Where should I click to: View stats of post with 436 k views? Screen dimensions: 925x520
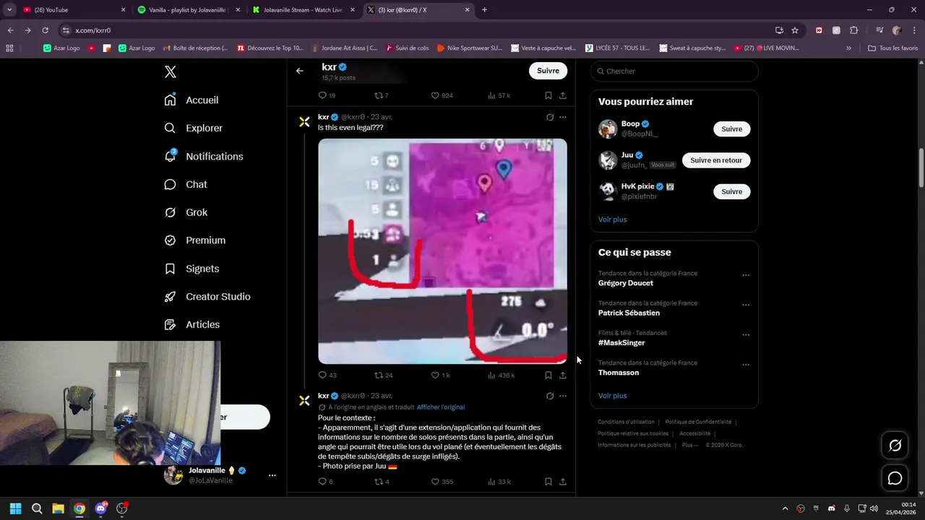[x=502, y=375]
